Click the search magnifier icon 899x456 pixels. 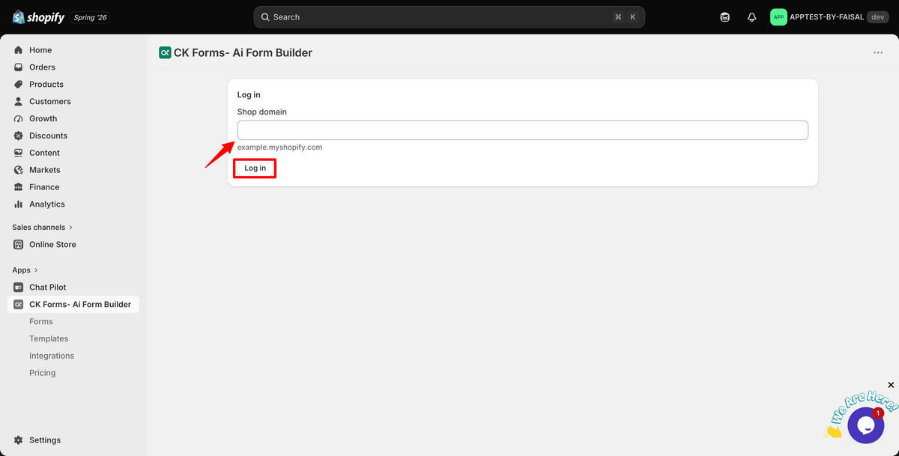(265, 17)
